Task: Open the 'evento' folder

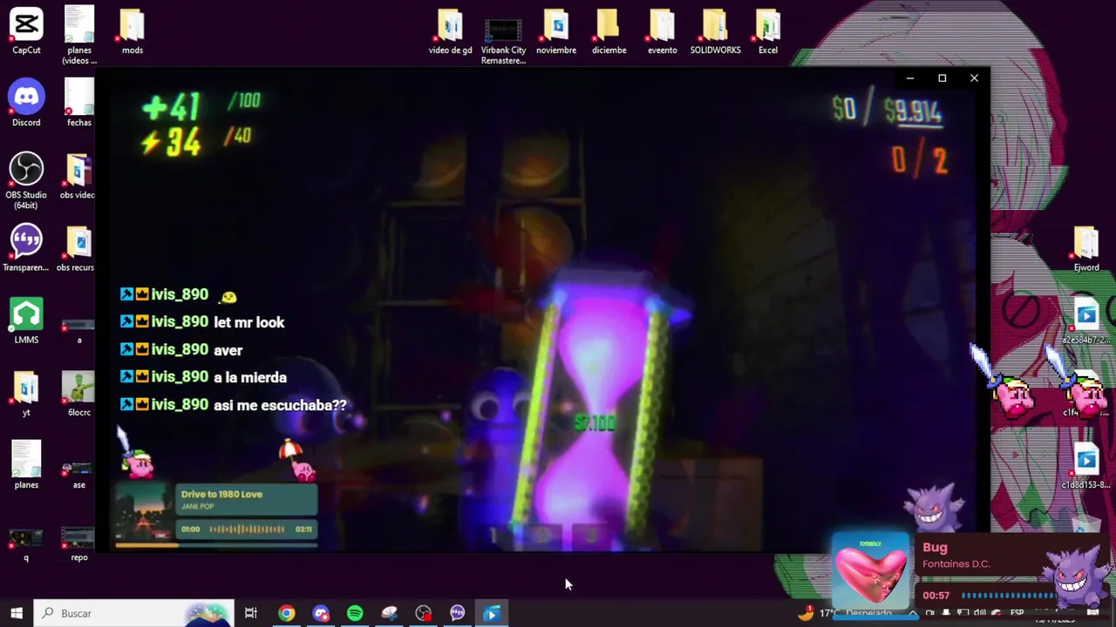Action: (662, 31)
